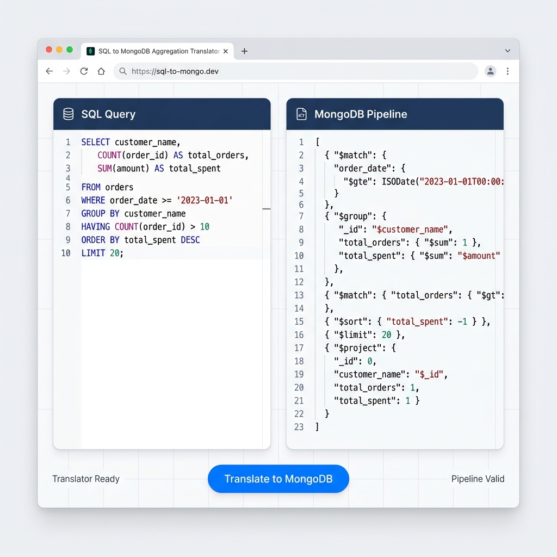Click the MongoDB Pipeline panel title
The image size is (557, 557).
click(361, 114)
